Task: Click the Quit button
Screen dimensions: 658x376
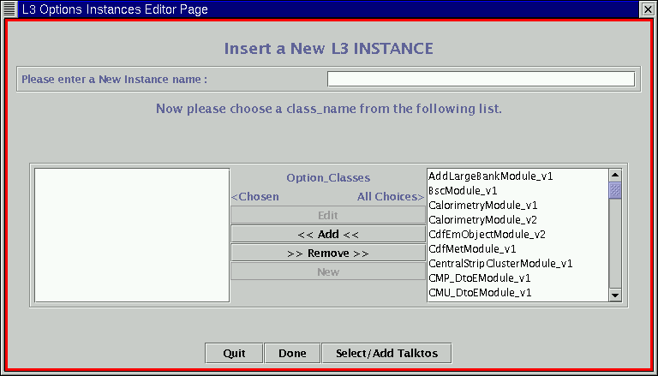Action: [234, 353]
